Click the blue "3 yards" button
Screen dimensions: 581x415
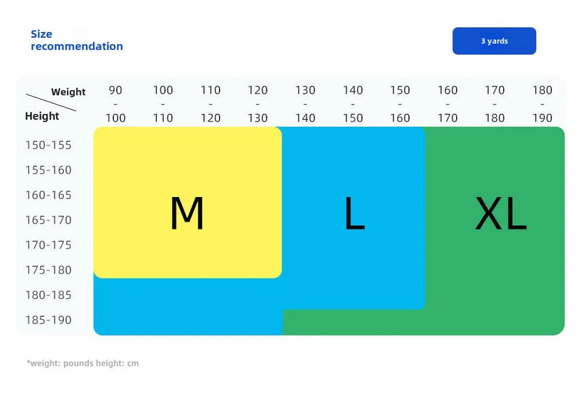494,41
